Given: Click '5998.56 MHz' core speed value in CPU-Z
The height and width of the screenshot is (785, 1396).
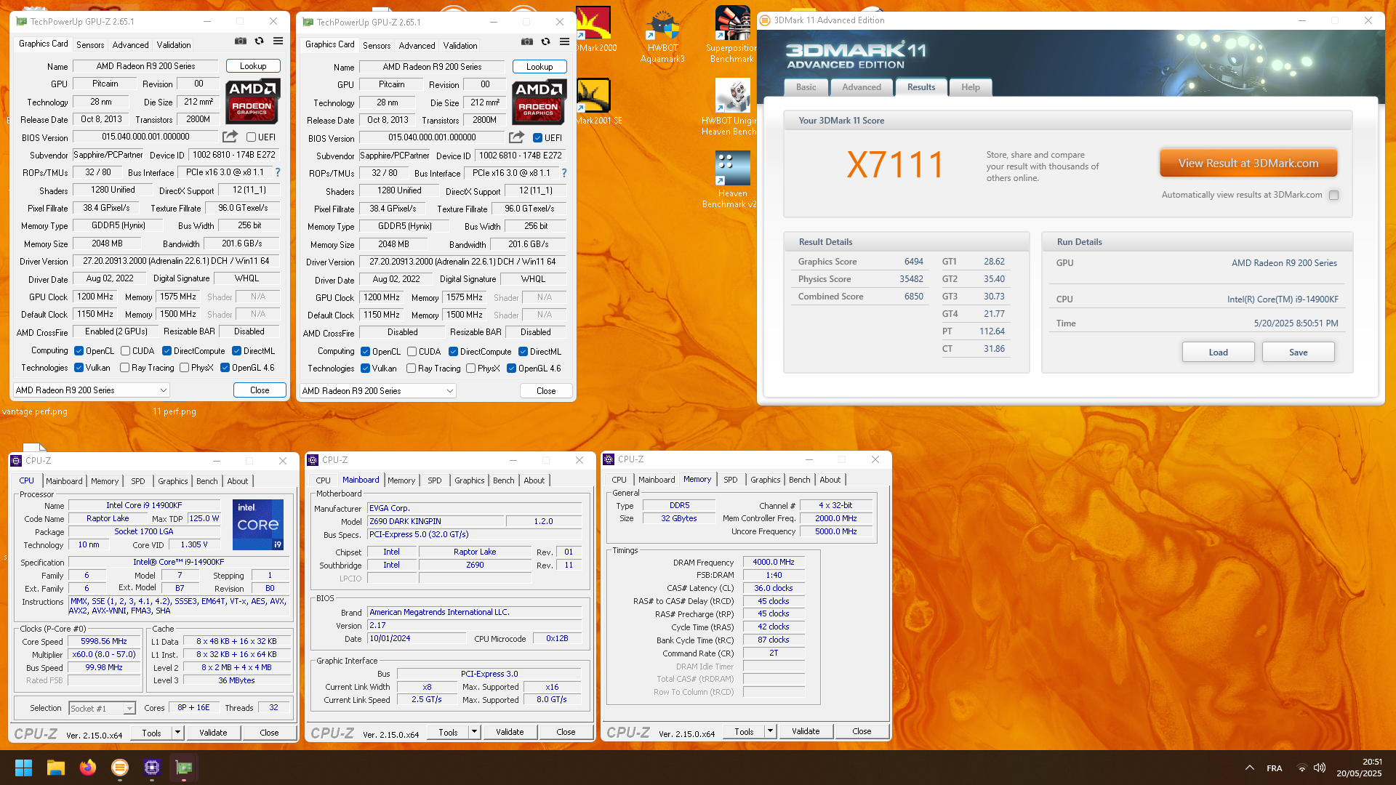Looking at the screenshot, I should tap(104, 642).
